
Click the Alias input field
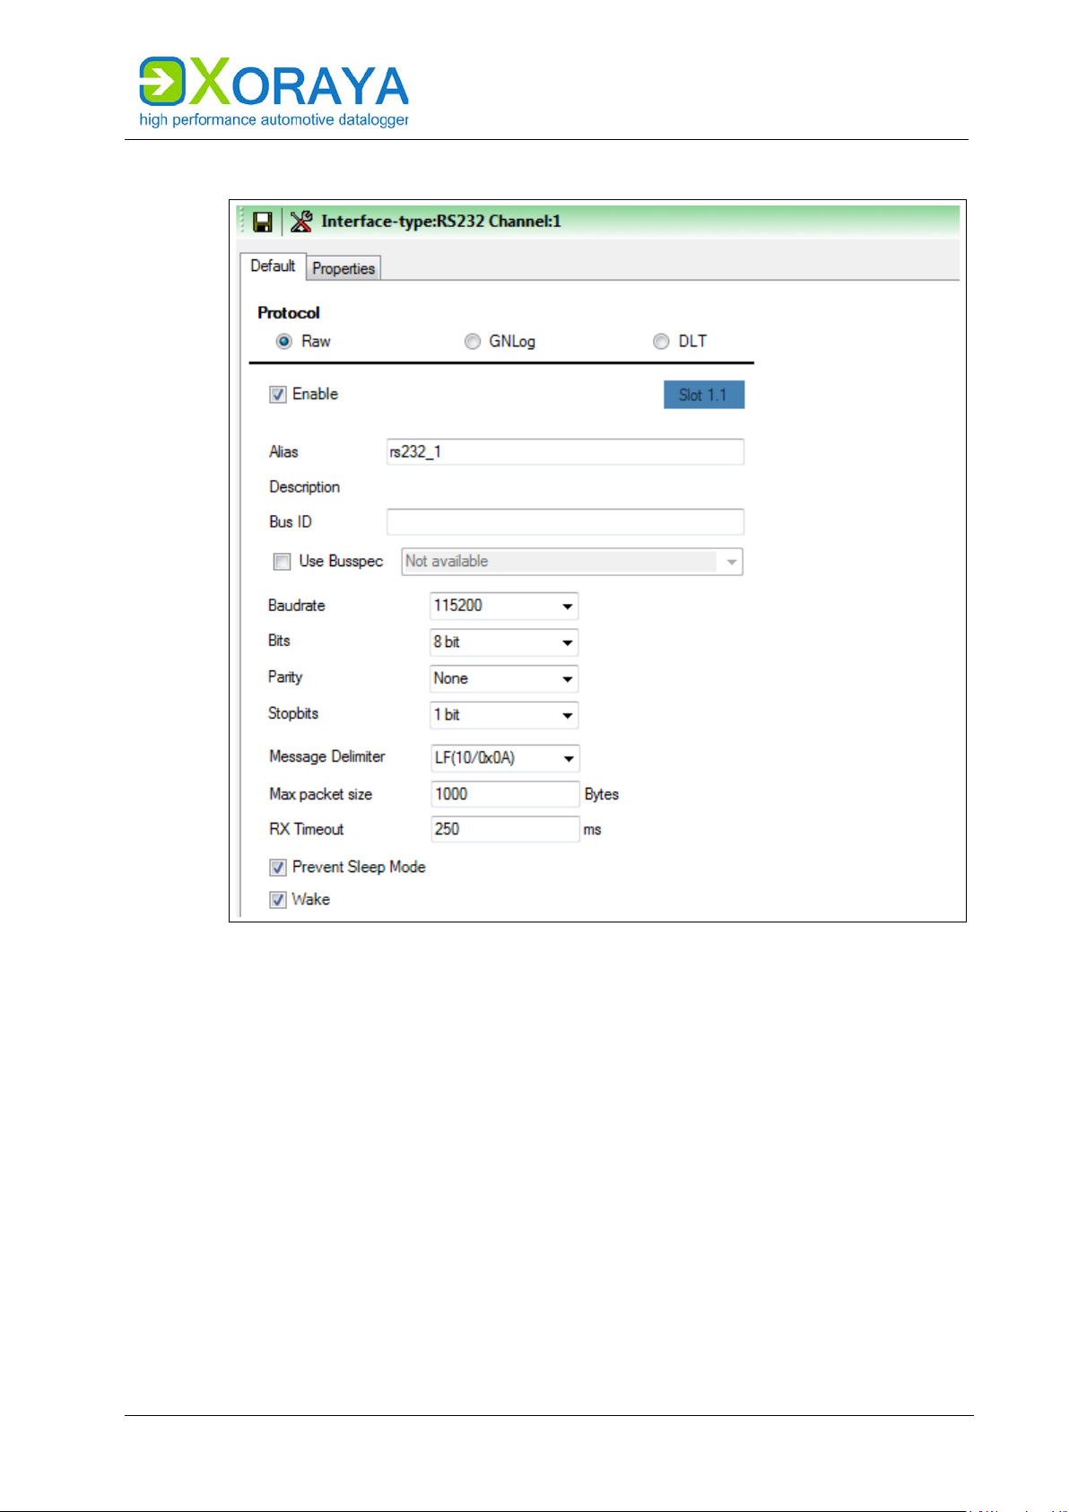565,452
